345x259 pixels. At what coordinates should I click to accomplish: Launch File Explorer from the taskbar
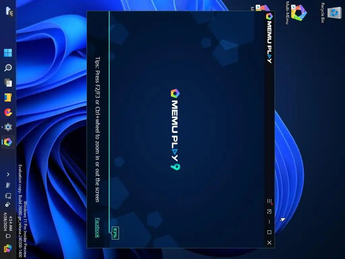coord(8,97)
